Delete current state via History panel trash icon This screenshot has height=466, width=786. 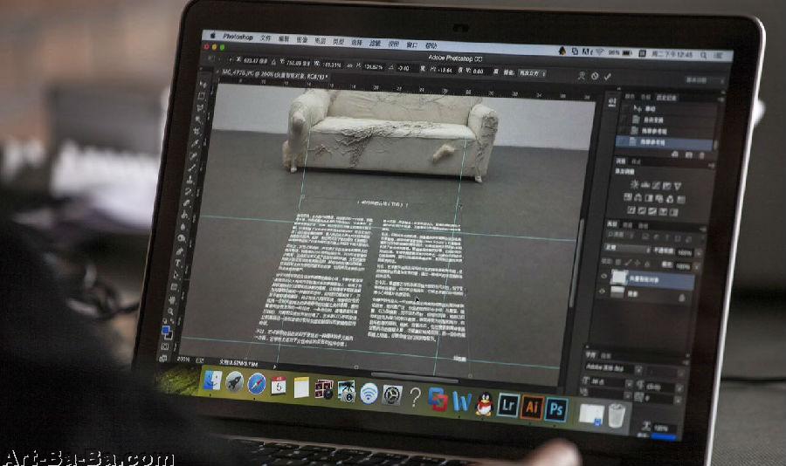(x=701, y=155)
